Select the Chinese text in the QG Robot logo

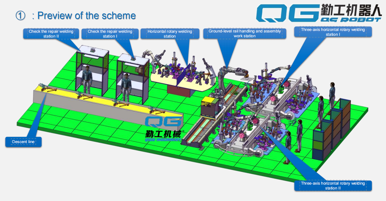351,10
